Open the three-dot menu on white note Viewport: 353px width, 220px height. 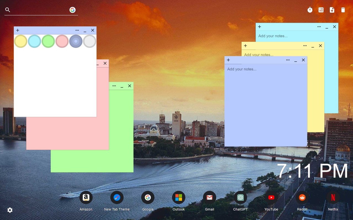coord(77,30)
